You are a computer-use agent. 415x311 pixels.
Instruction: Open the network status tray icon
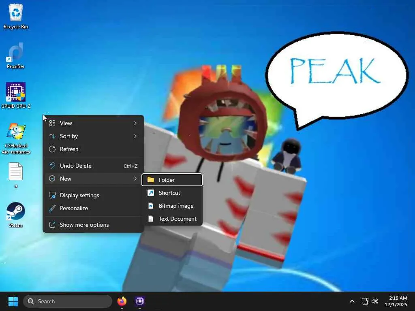coord(365,301)
